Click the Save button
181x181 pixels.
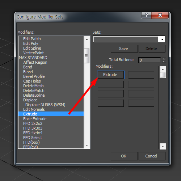(124, 49)
